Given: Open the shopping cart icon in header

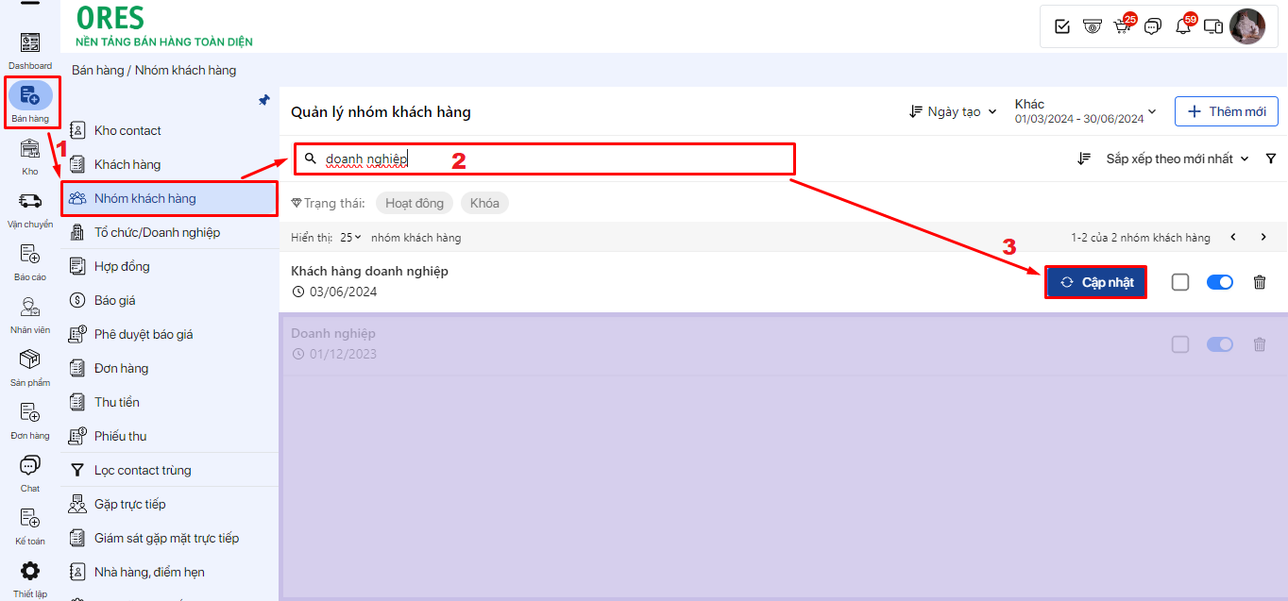Looking at the screenshot, I should [x=1122, y=26].
